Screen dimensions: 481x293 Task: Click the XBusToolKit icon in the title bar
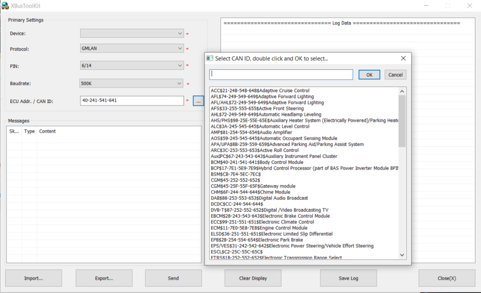click(6, 5)
